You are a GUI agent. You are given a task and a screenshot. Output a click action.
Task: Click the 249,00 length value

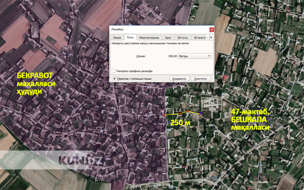172,56
